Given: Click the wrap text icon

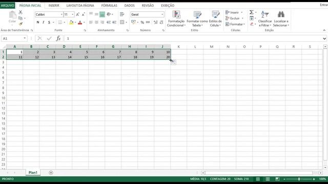Looking at the screenshot, I should pyautogui.click(x=122, y=14).
